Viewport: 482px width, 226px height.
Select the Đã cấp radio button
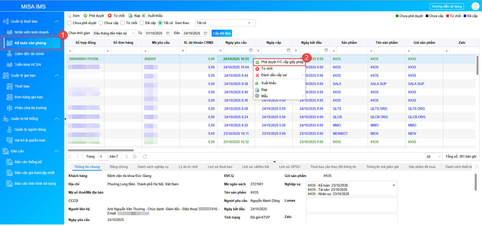(x=142, y=23)
